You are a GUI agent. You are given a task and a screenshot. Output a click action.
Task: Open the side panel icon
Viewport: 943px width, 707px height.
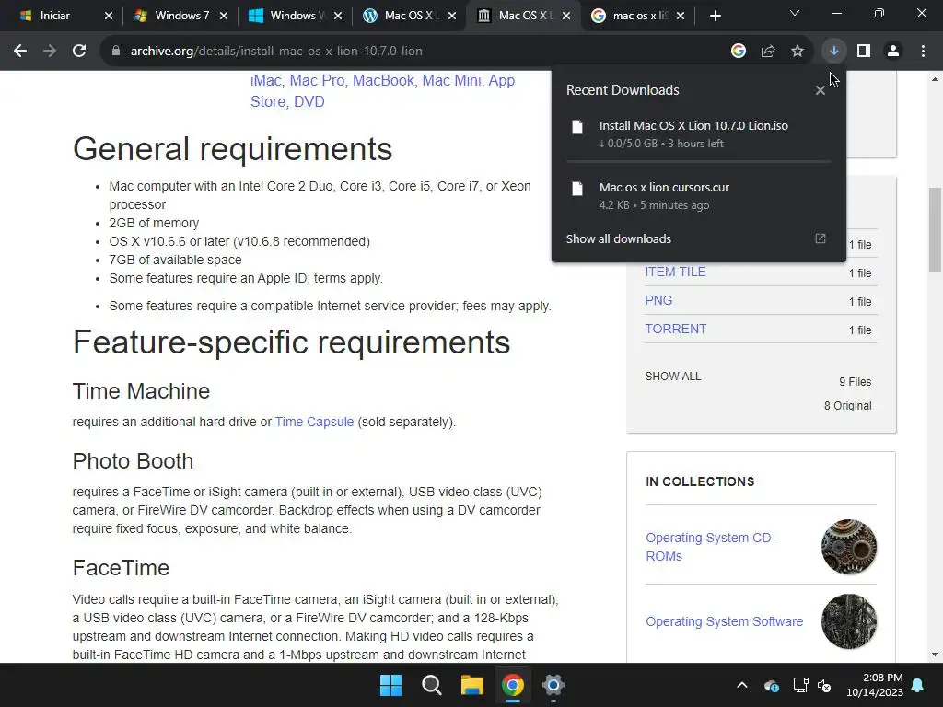coord(864,52)
